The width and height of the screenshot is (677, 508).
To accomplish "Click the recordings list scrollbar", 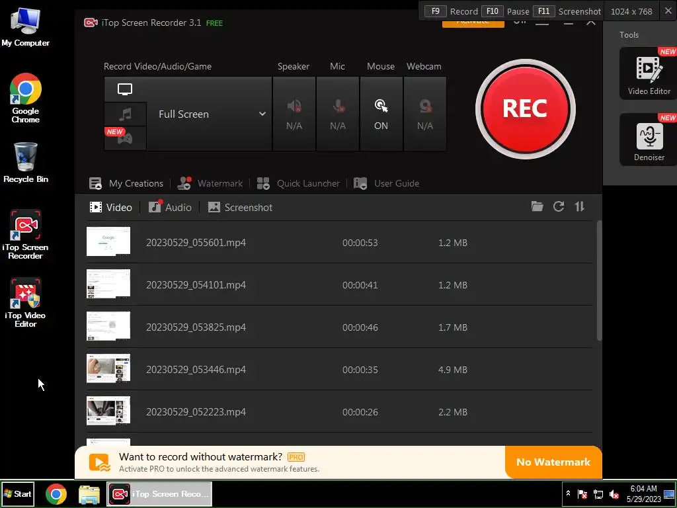I will (x=599, y=280).
